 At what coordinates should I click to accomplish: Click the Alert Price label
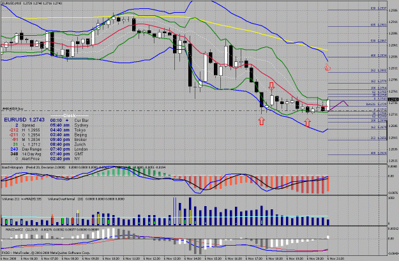[31, 159]
